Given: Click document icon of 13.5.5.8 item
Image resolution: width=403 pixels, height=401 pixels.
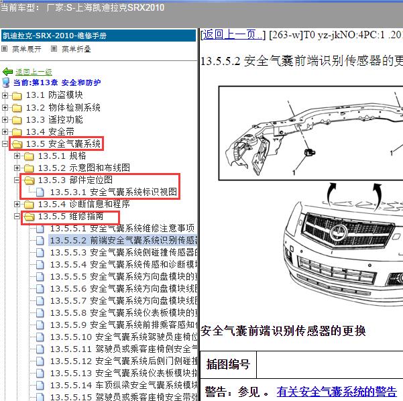Looking at the screenshot, I should point(40,313).
